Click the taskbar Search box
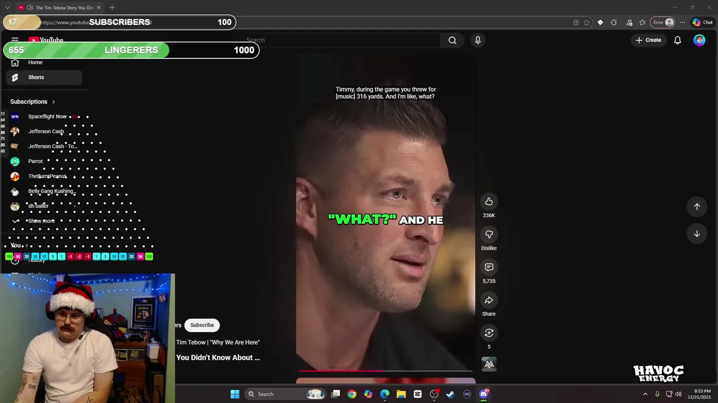 (x=286, y=394)
